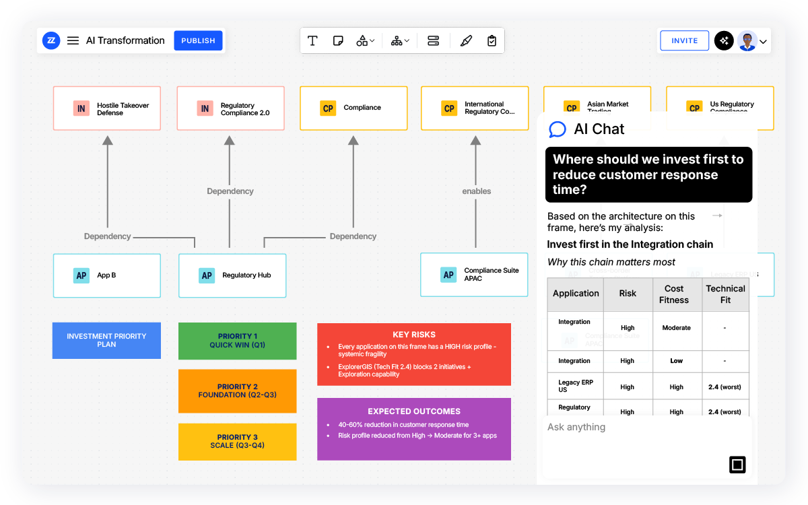Click the PUBLISH button

point(198,40)
